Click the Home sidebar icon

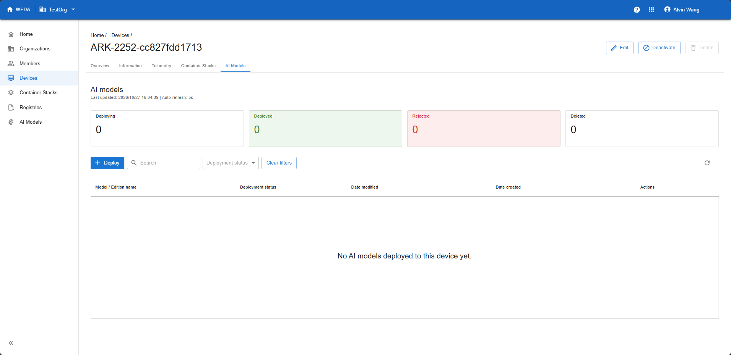pos(11,34)
